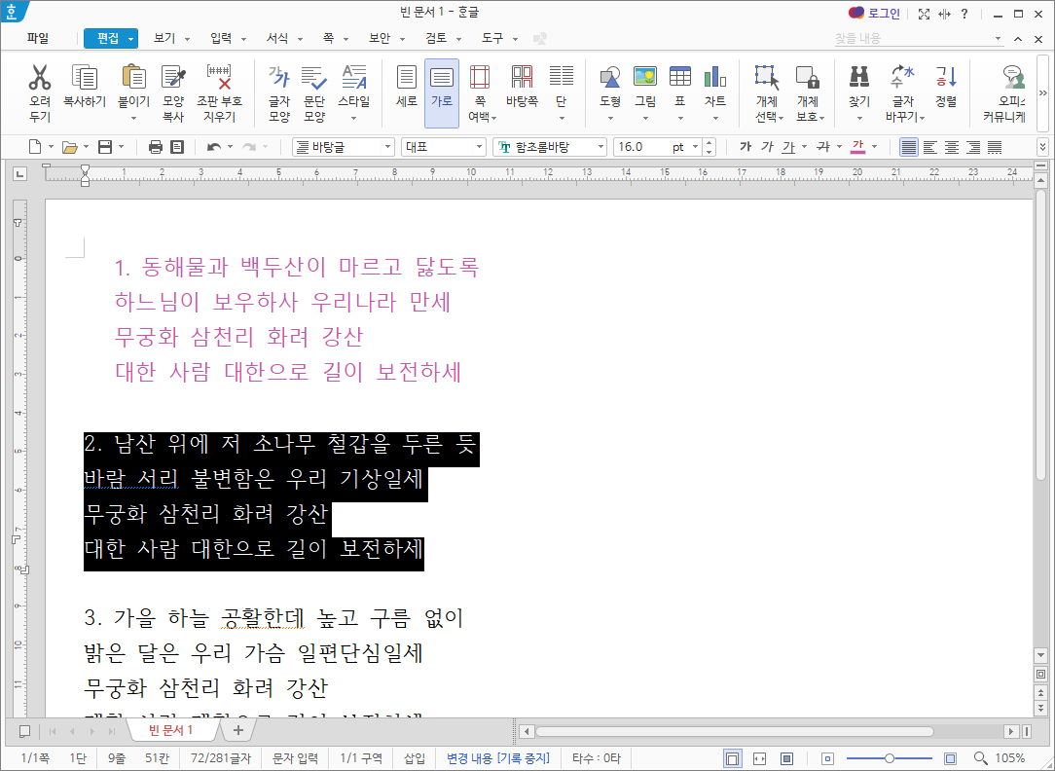Open the 서식 menu
The image size is (1055, 771).
[x=284, y=38]
